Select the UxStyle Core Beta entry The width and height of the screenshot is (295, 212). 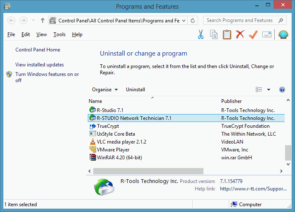[186, 134]
